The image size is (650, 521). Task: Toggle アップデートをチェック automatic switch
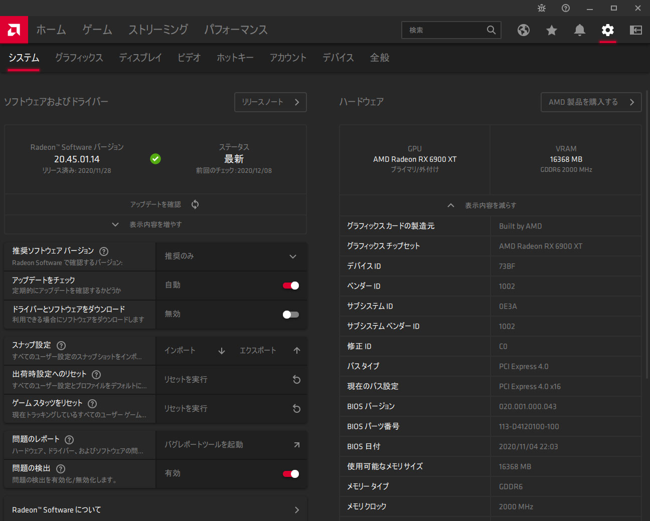click(291, 286)
